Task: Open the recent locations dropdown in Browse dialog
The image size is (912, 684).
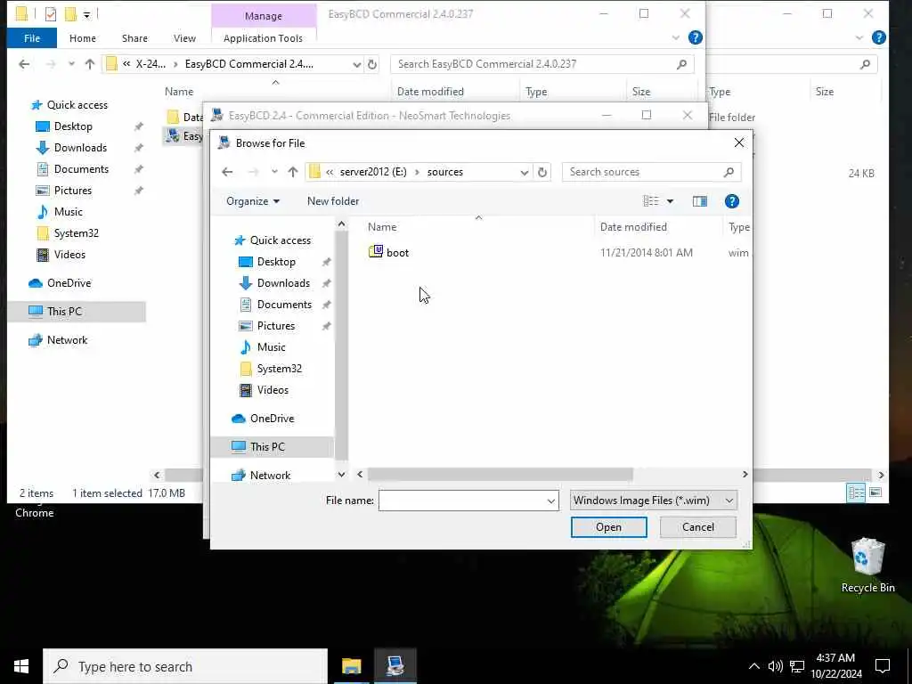Action: (x=274, y=172)
